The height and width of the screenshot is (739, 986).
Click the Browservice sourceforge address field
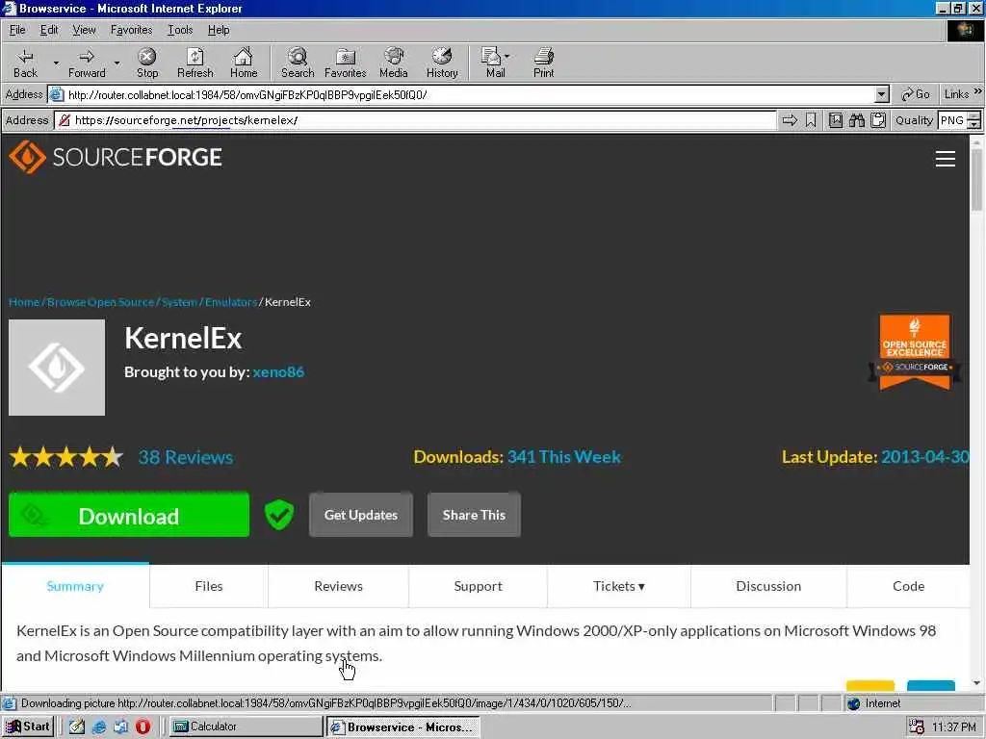point(415,120)
